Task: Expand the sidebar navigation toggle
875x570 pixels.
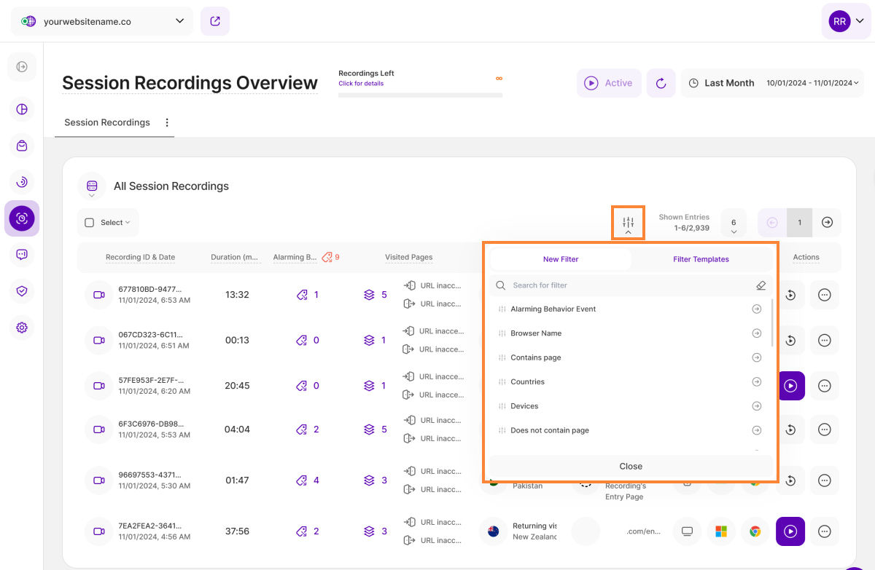Action: click(x=22, y=67)
